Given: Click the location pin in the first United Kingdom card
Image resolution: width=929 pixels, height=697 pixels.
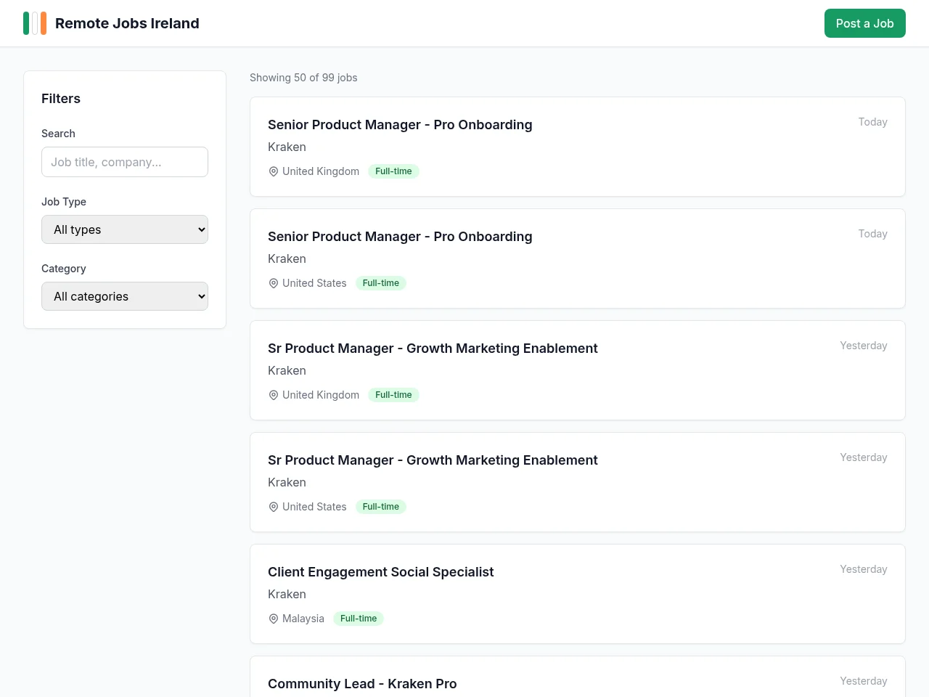Looking at the screenshot, I should pos(274,171).
